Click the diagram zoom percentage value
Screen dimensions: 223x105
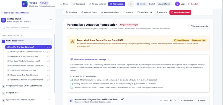[x=166, y=101]
